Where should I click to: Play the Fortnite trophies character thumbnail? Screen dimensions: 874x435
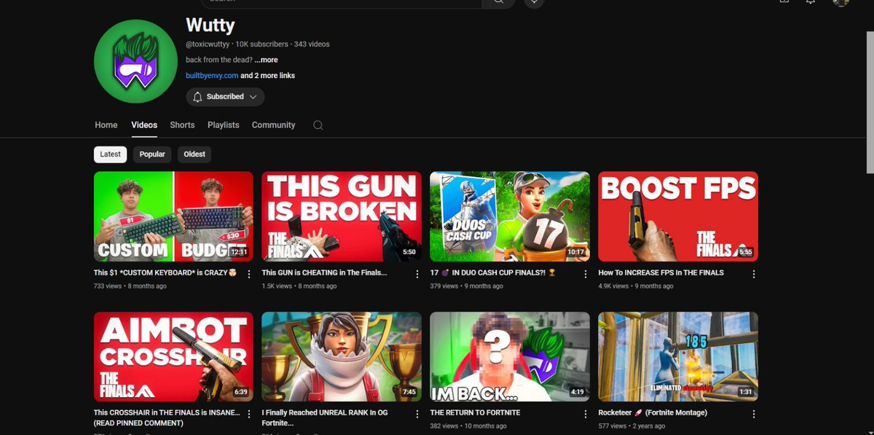[342, 357]
